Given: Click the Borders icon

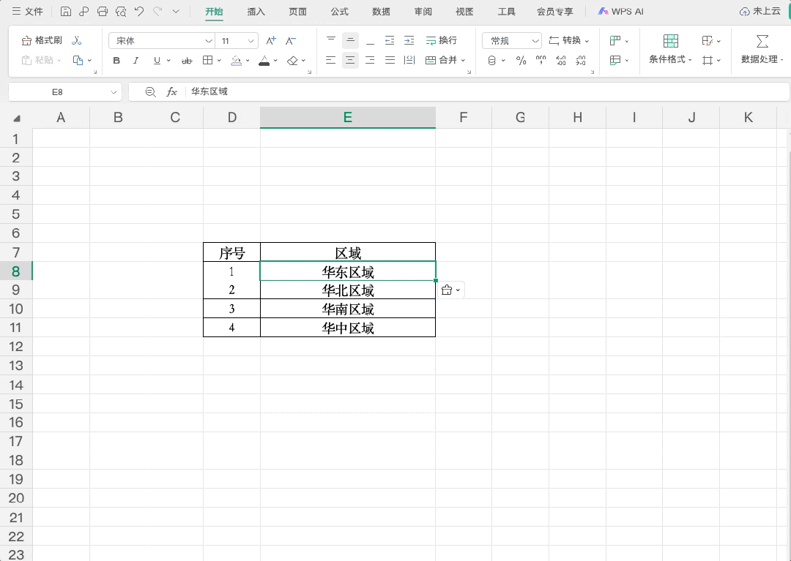Looking at the screenshot, I should pos(207,61).
